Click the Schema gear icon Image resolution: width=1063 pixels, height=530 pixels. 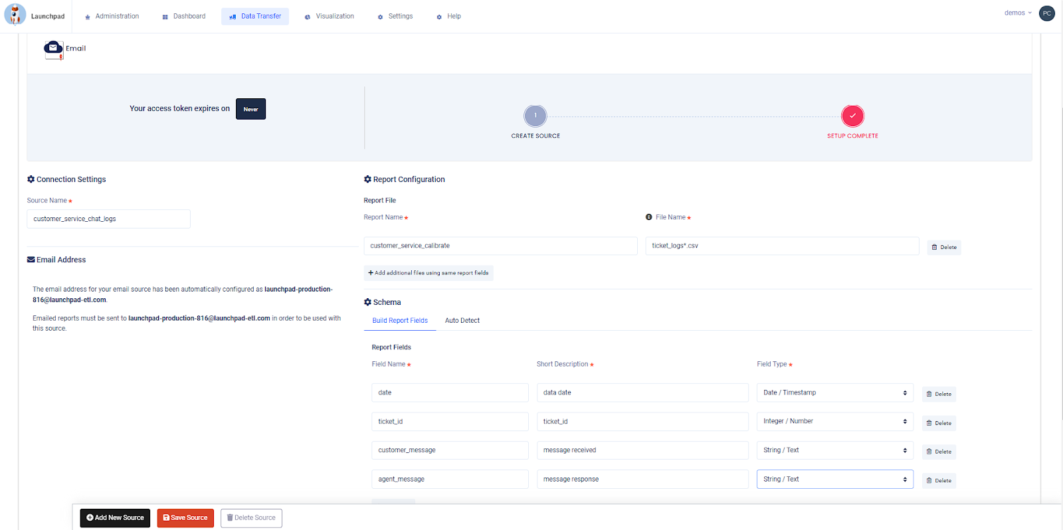point(367,302)
